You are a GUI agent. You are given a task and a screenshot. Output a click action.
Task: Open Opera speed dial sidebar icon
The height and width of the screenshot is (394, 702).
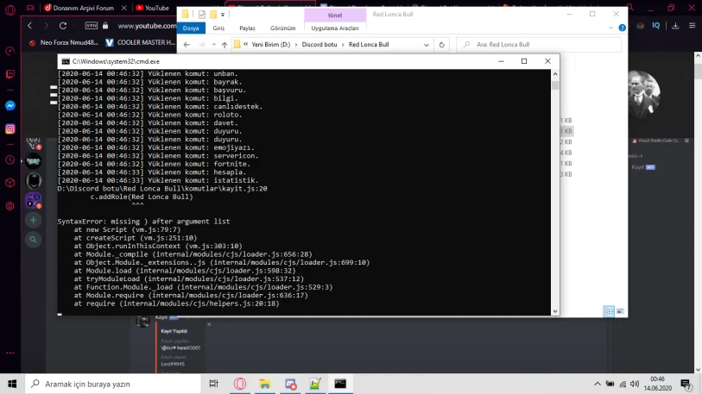(9, 52)
